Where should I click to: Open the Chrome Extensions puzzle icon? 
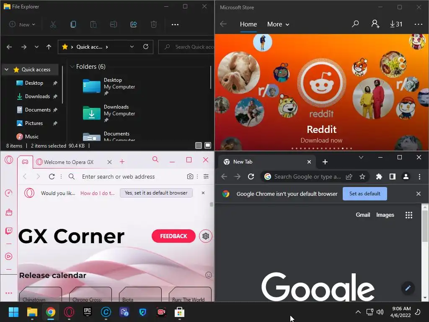[x=379, y=177]
